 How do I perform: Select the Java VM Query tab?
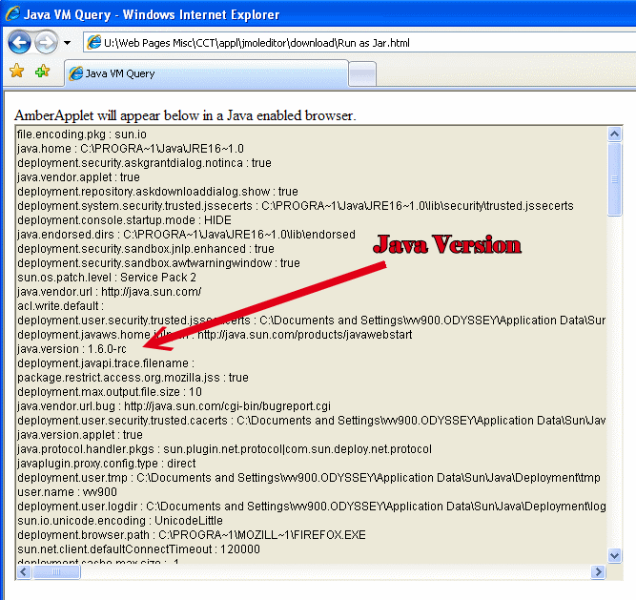click(x=206, y=73)
